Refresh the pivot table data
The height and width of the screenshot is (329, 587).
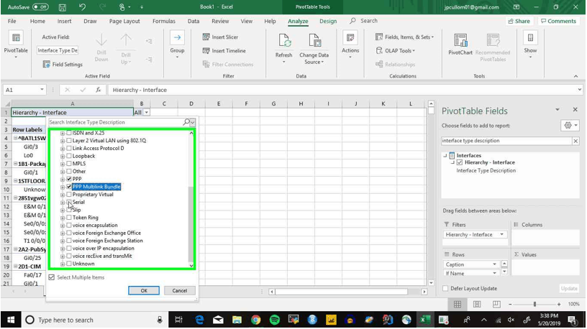tap(283, 47)
